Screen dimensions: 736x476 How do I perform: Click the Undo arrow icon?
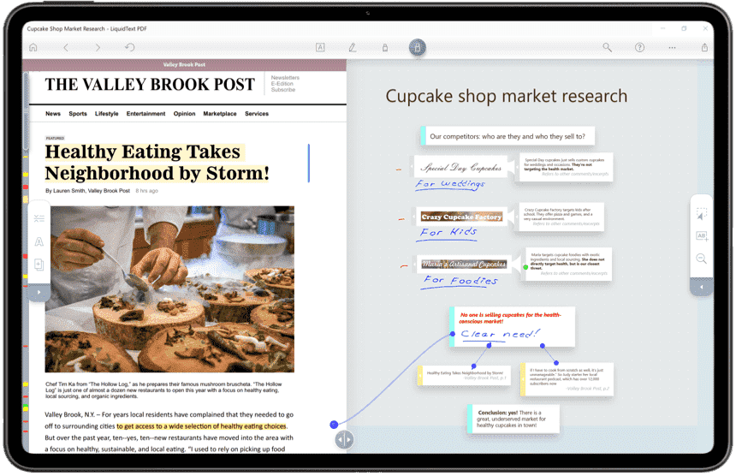point(129,47)
